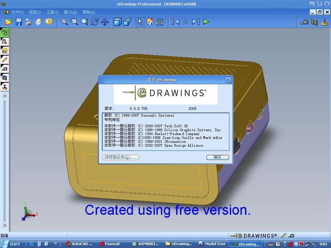This screenshot has height=248, width=331.
Task: Click the Measure tool in top toolbar
Action: 304,22
